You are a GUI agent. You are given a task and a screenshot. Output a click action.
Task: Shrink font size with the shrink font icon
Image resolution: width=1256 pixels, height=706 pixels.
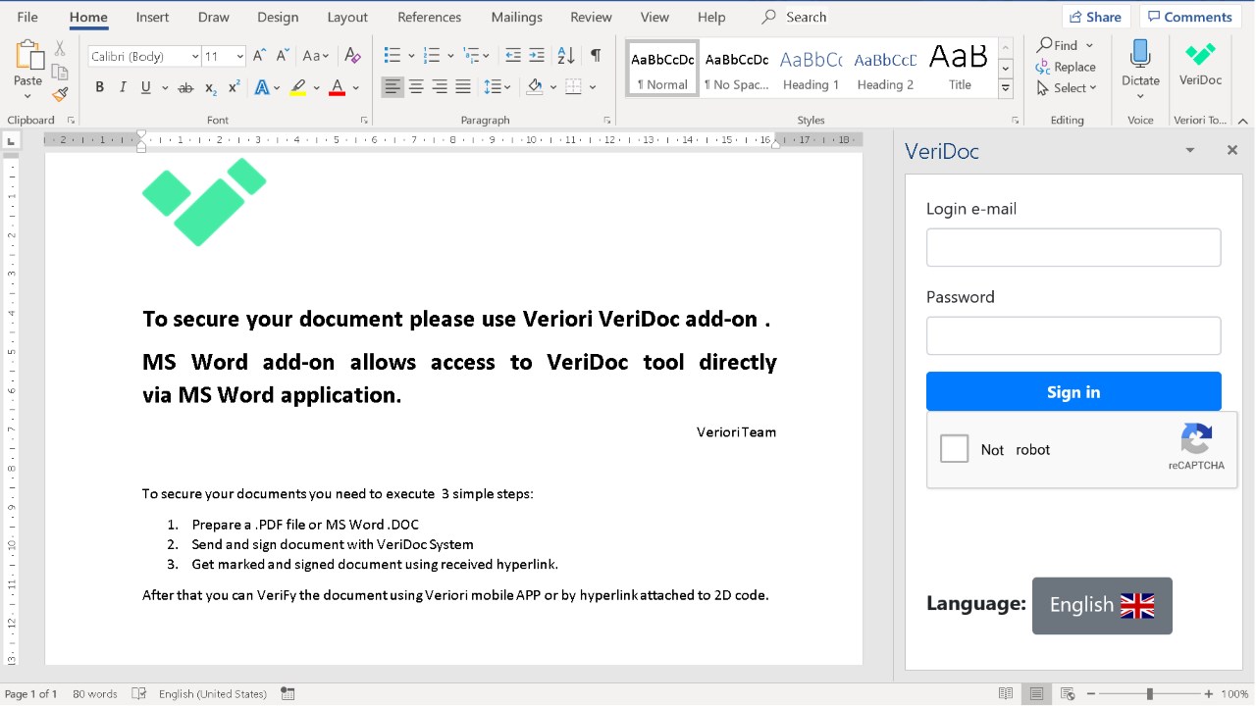click(283, 56)
